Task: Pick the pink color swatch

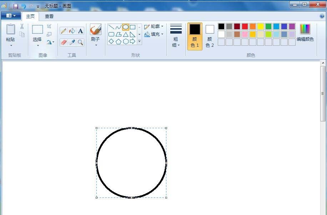Action: pyautogui.click(x=245, y=34)
